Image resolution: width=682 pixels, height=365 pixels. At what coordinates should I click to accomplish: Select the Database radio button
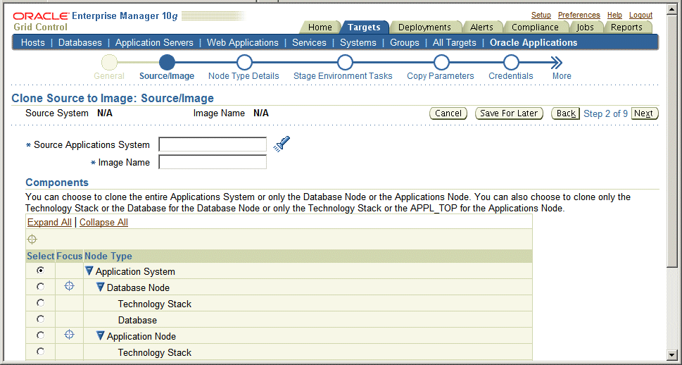point(40,318)
